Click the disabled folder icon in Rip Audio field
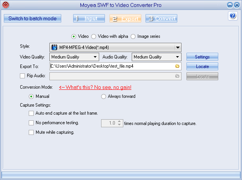 (x=177, y=76)
